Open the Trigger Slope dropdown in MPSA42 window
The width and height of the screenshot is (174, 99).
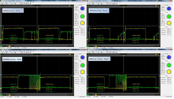pyautogui.click(x=169, y=35)
